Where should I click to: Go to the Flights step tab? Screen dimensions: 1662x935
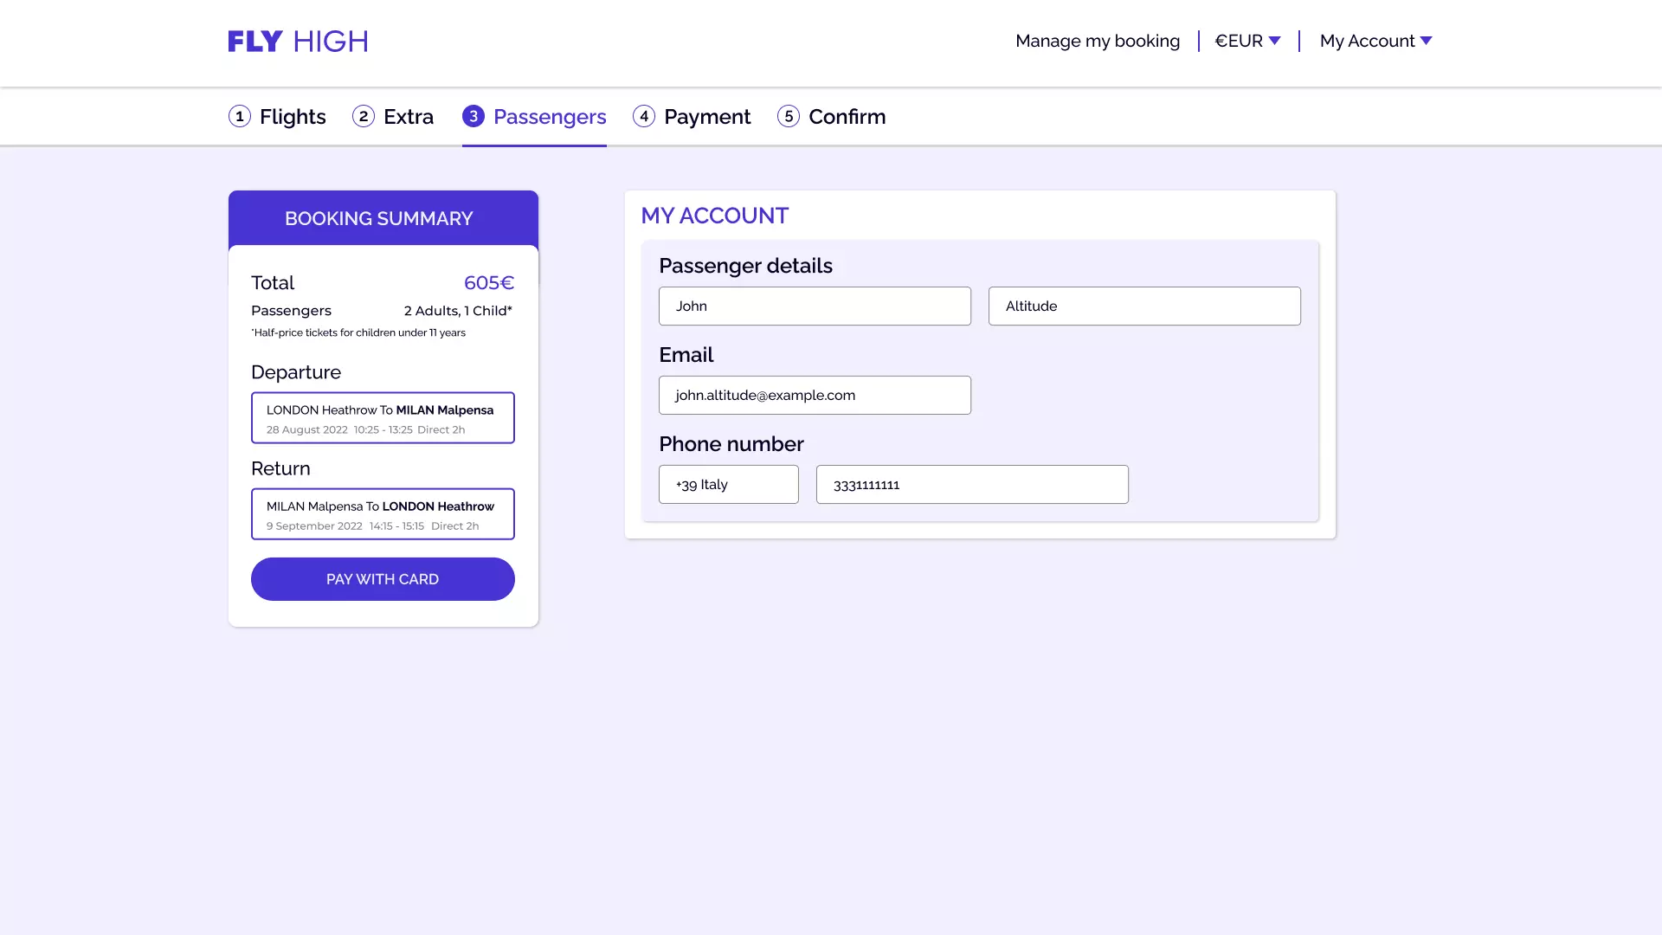coord(293,117)
